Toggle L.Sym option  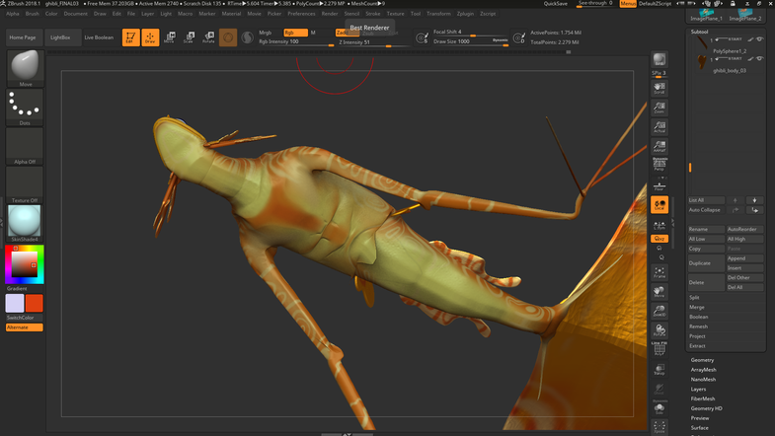click(659, 225)
